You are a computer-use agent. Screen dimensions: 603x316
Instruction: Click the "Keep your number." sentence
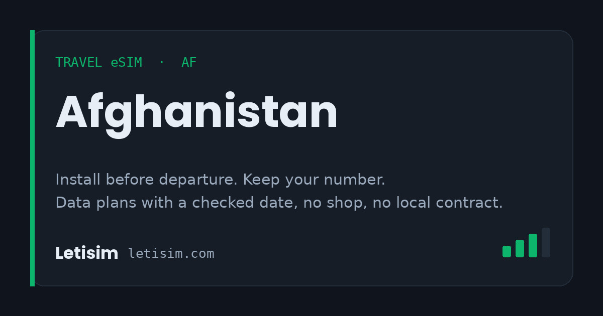point(314,180)
